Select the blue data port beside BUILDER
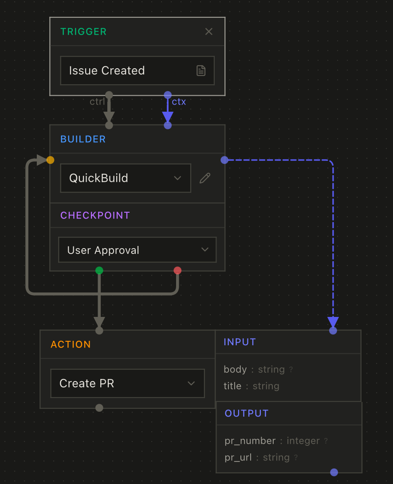 coord(224,160)
